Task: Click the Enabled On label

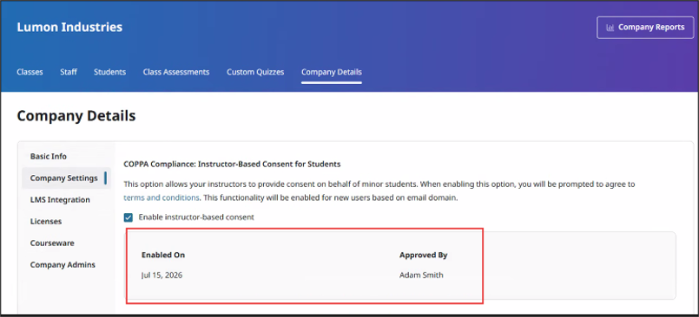Action: tap(163, 256)
